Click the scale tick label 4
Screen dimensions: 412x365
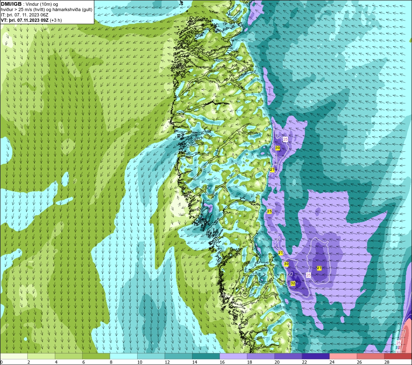56,362
